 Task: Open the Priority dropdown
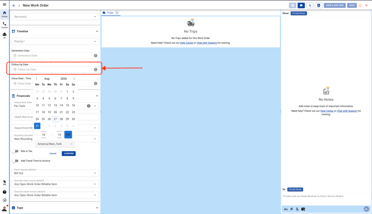56,42
